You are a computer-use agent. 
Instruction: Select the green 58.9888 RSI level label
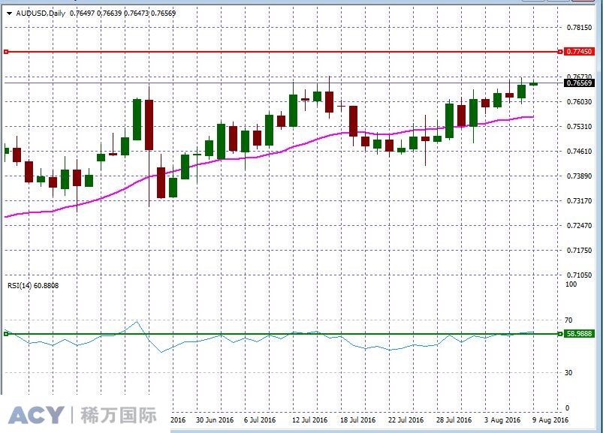pos(579,333)
